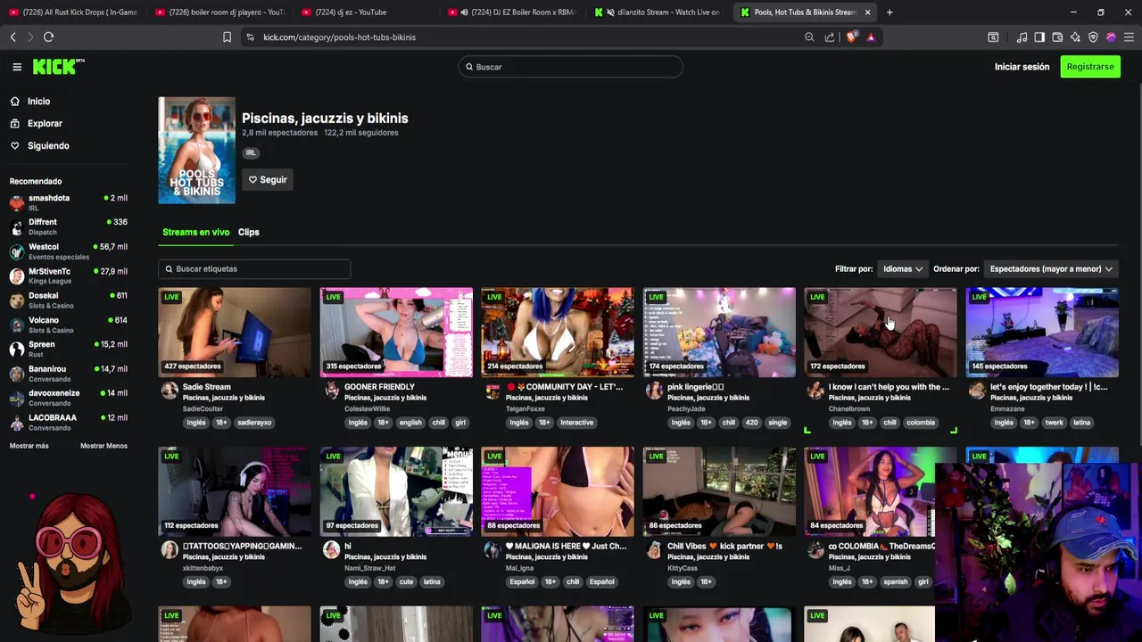Open Volcano recommended channel

[68, 325]
